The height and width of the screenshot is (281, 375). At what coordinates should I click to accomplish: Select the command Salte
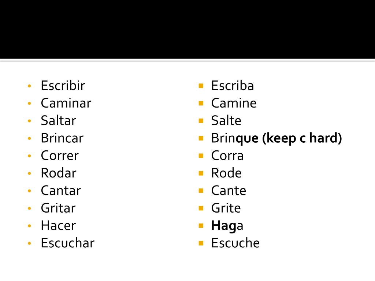pos(226,120)
